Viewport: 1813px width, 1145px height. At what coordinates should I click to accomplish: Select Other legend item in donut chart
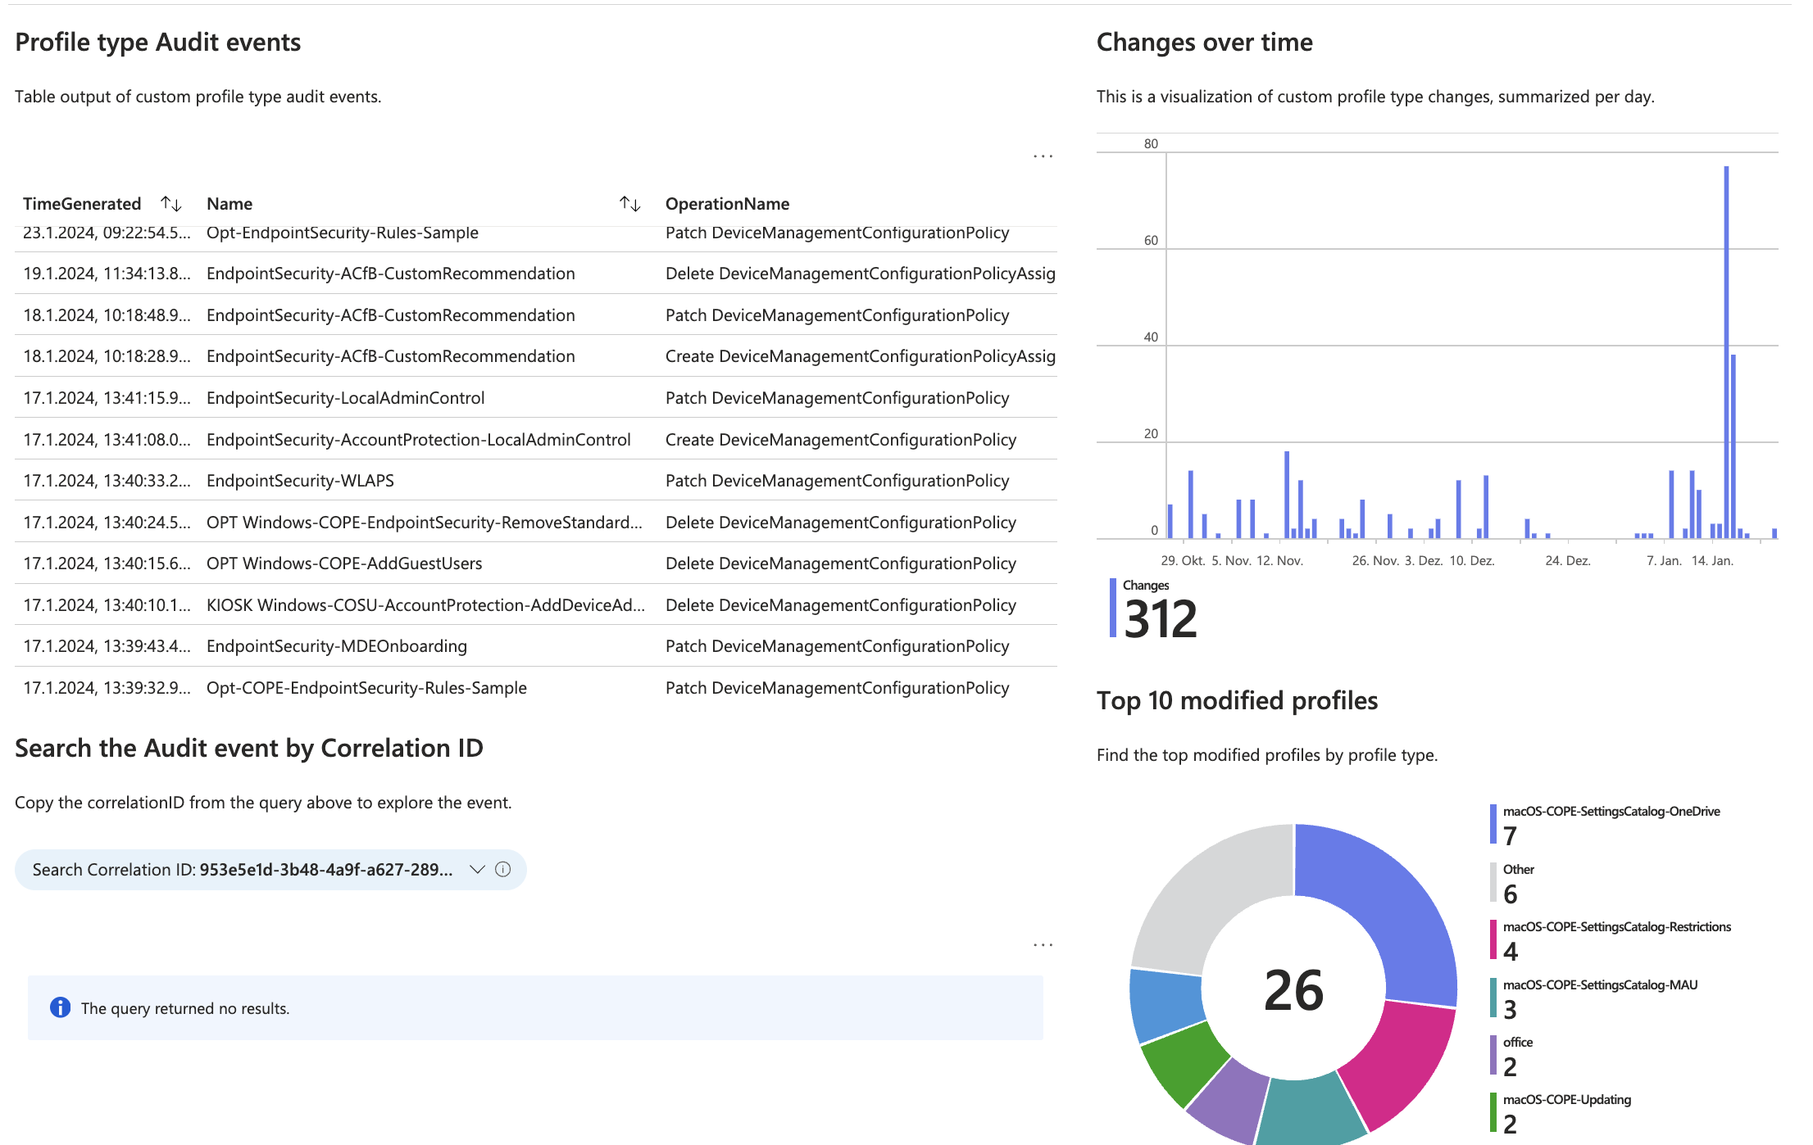click(1518, 870)
